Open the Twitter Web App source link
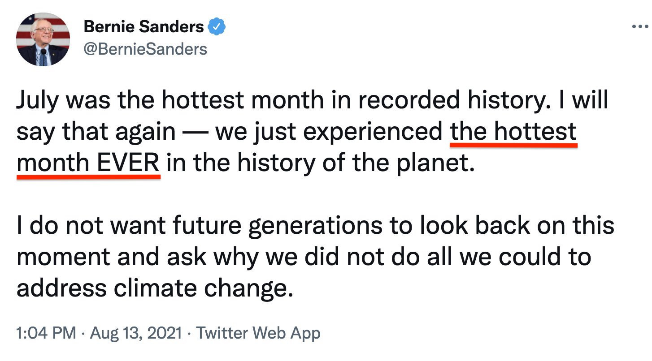 pos(259,333)
